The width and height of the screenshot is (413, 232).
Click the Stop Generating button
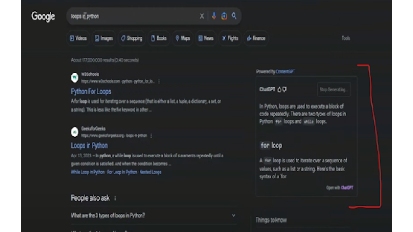click(334, 89)
